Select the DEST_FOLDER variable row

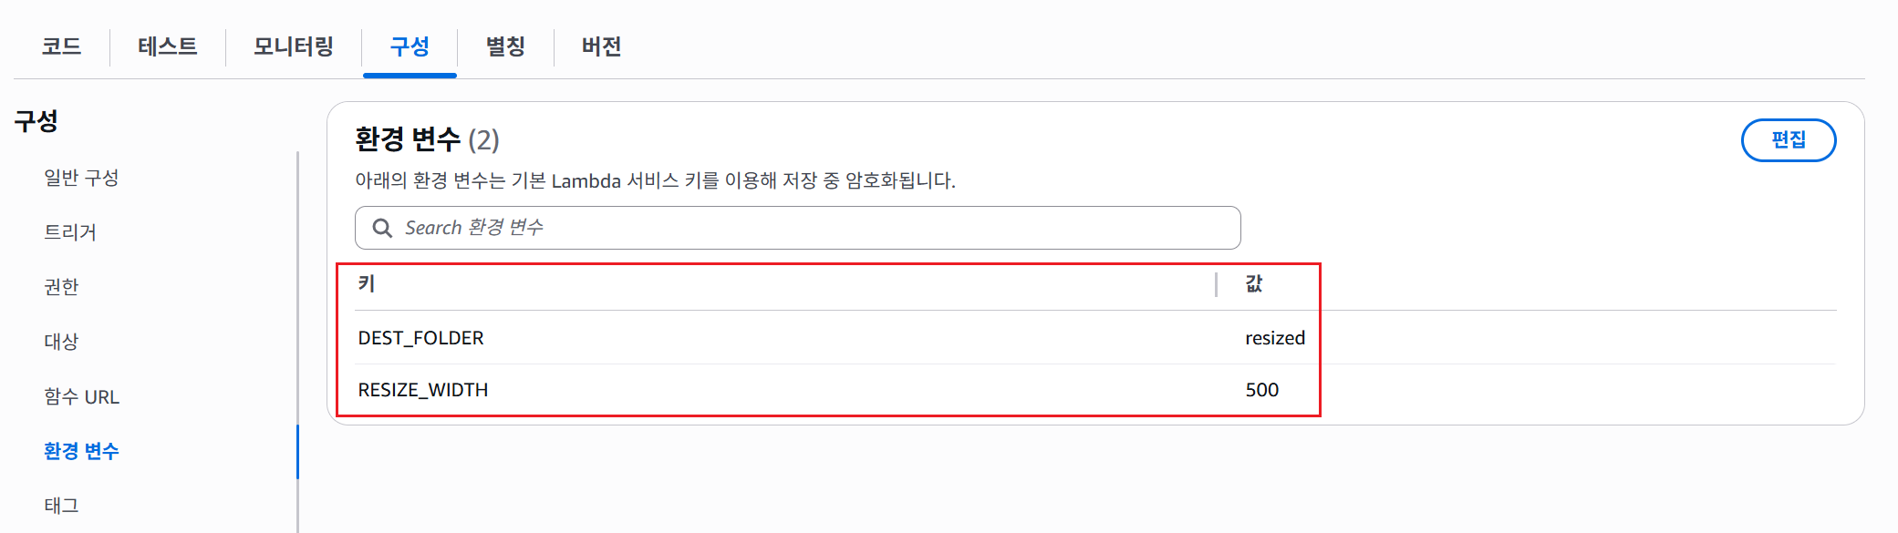coord(421,338)
